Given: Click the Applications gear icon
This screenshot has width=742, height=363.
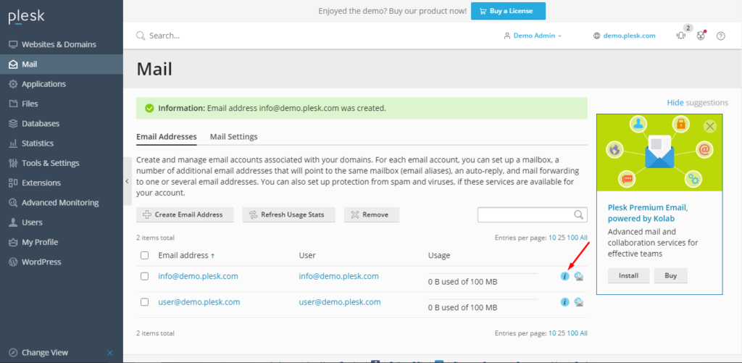Looking at the screenshot, I should coord(13,84).
